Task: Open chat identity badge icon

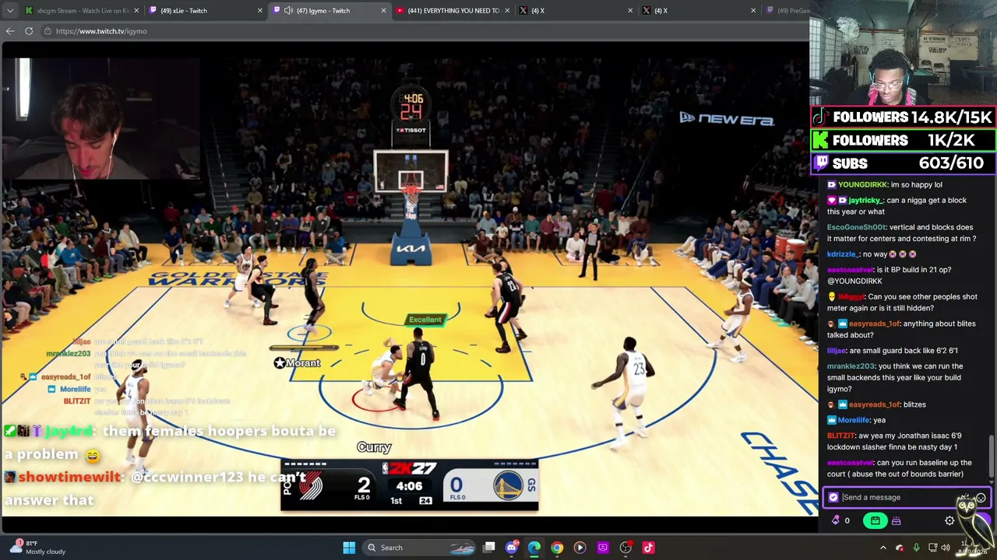Action: (833, 498)
